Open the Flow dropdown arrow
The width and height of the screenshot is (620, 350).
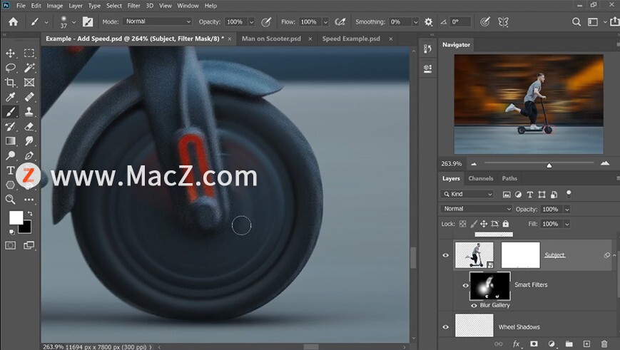point(325,22)
